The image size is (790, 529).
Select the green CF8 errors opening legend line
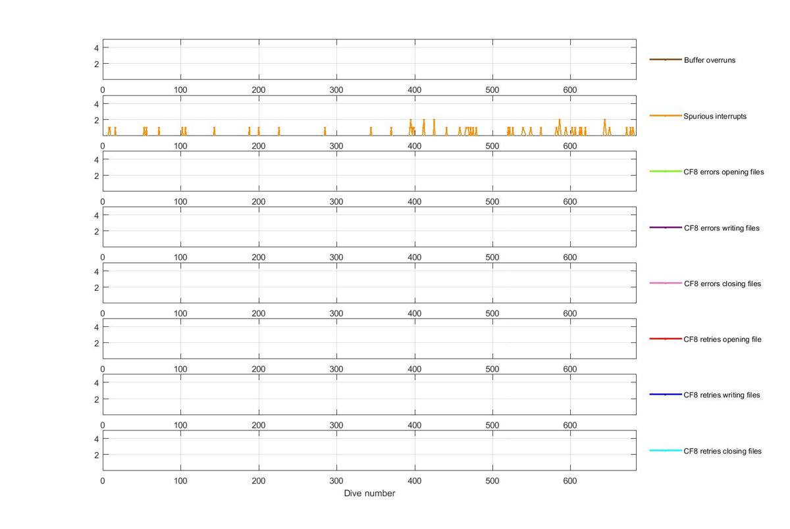tap(666, 171)
